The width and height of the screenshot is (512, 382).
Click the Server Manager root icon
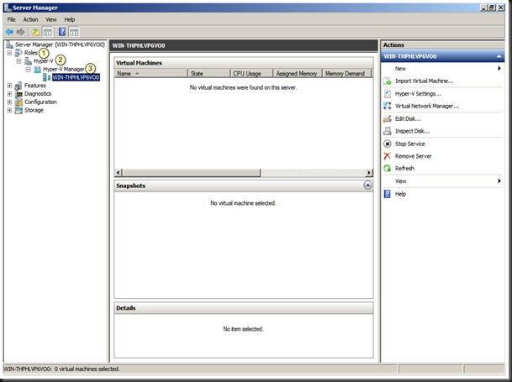10,44
